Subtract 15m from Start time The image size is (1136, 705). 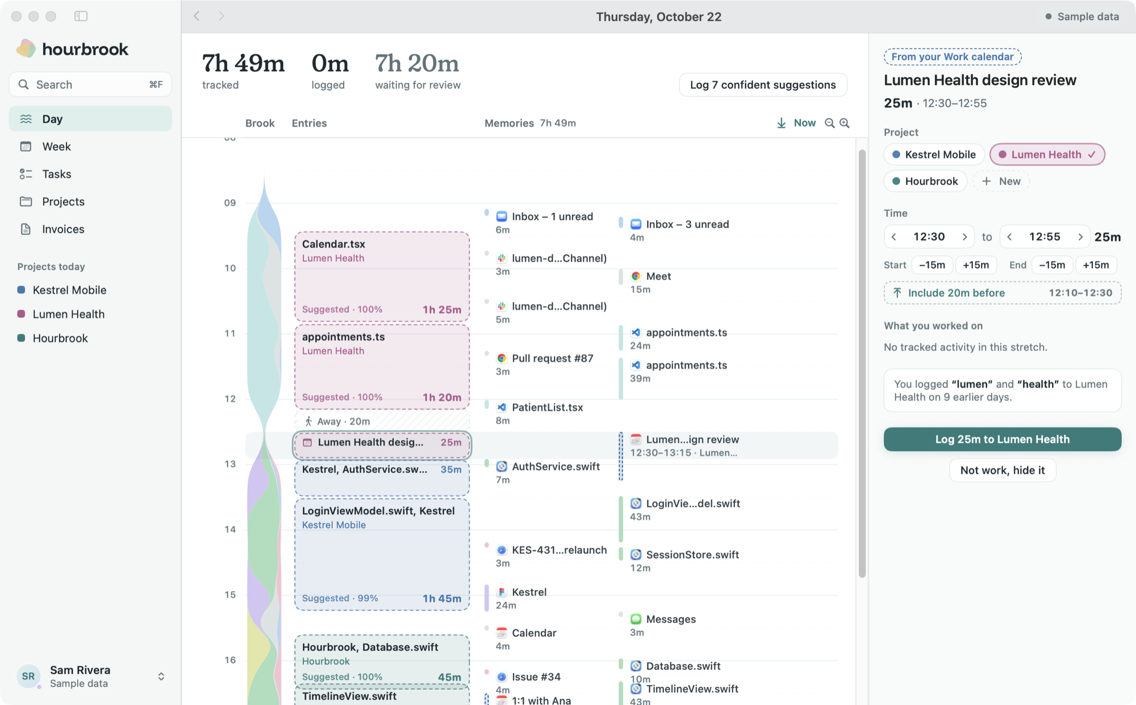(932, 265)
